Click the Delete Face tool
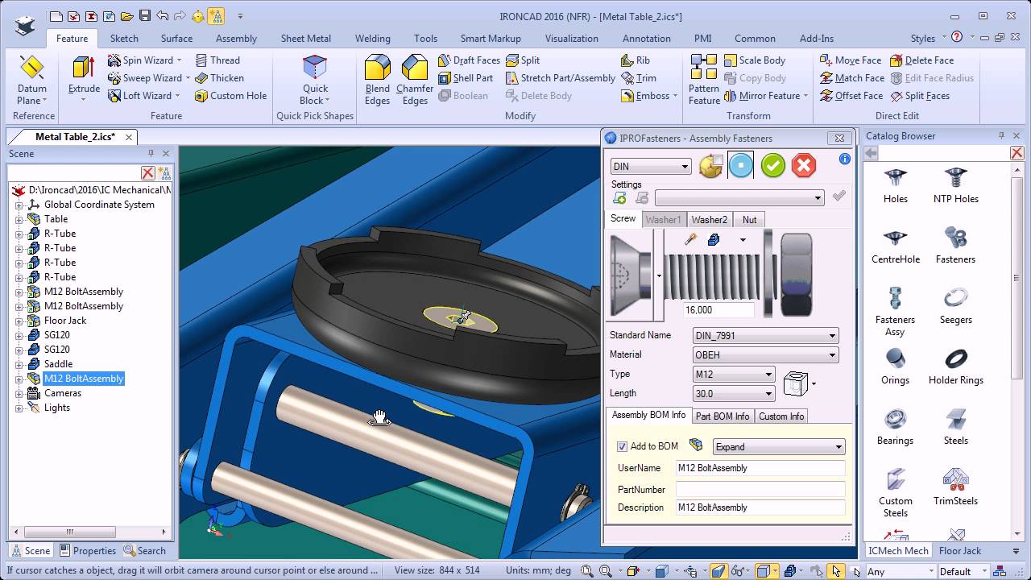This screenshot has height=580, width=1031. (921, 60)
